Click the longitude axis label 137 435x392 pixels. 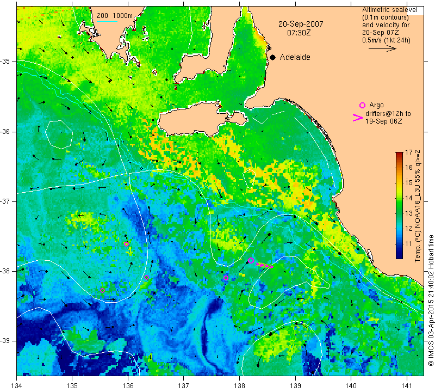click(184, 386)
